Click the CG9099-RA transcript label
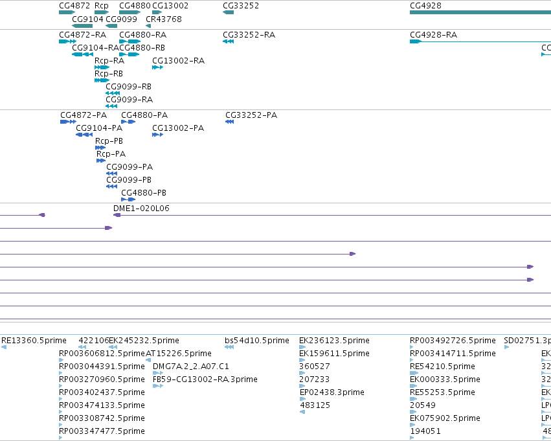This screenshot has height=441, width=551. coord(129,100)
